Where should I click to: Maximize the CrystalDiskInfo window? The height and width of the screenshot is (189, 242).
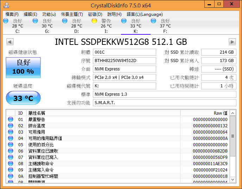[x=219, y=4]
